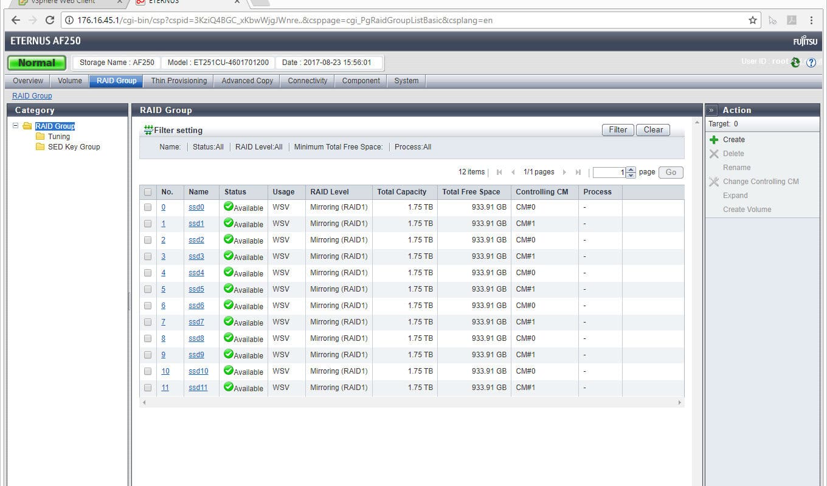Select all RAID groups with header checkbox
The image size is (827, 486).
pos(148,192)
